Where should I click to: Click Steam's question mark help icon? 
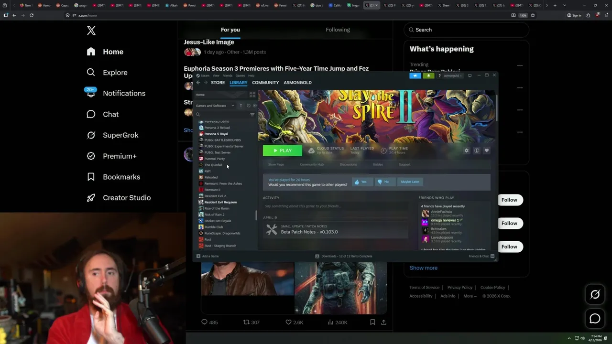click(x=439, y=75)
